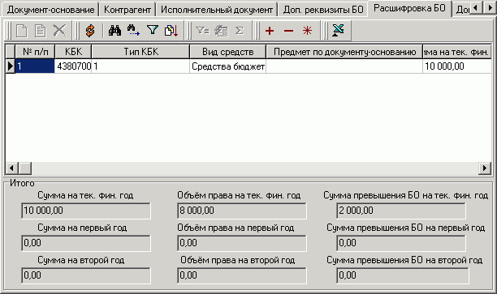Open search with the binoculars icon
Image resolution: width=497 pixels, height=294 pixels.
[x=115, y=31]
